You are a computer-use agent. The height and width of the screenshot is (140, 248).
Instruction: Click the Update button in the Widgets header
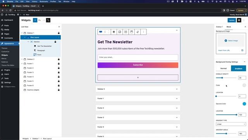[x=232, y=20]
